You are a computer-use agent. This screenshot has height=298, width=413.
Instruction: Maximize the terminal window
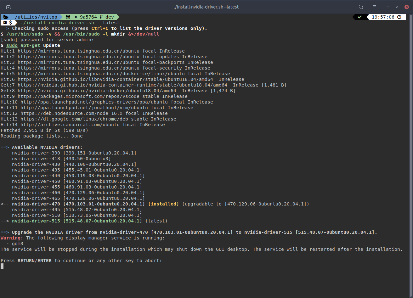point(397,7)
